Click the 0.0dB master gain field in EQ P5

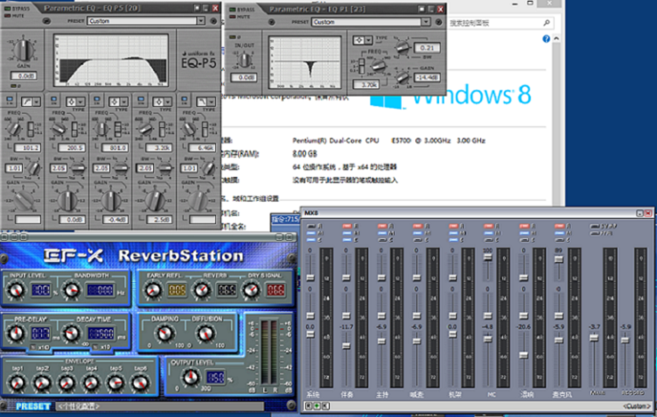24,76
